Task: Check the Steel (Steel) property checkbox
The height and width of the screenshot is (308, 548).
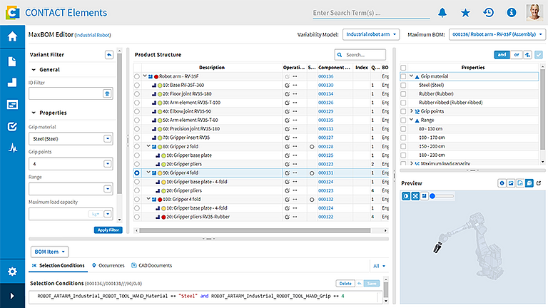Action: click(403, 86)
